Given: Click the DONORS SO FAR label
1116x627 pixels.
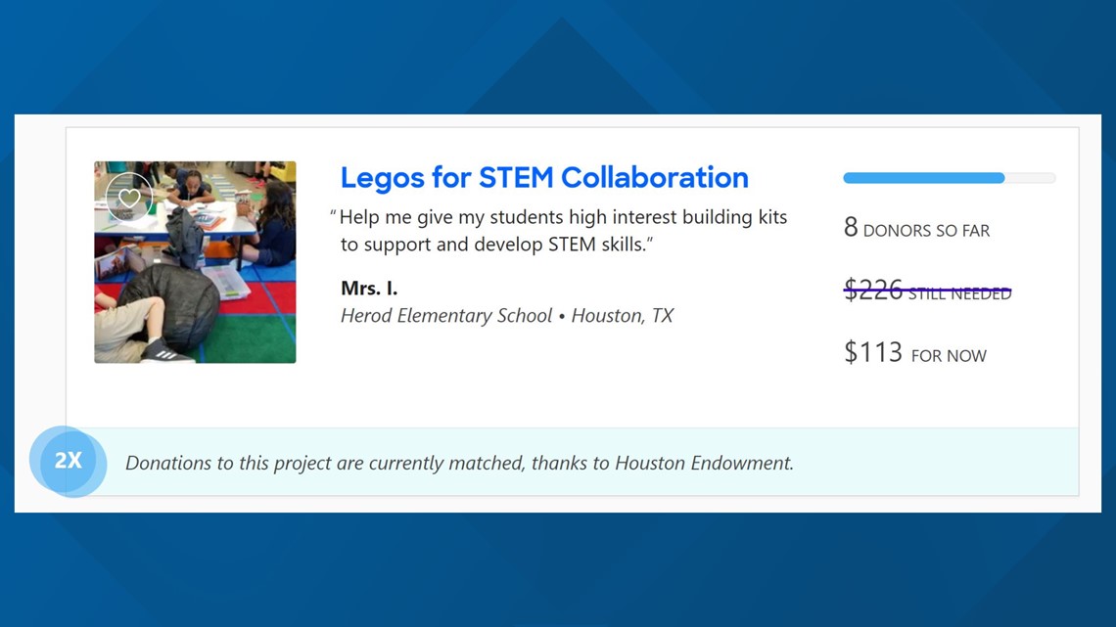Looking at the screenshot, I should coord(927,231).
